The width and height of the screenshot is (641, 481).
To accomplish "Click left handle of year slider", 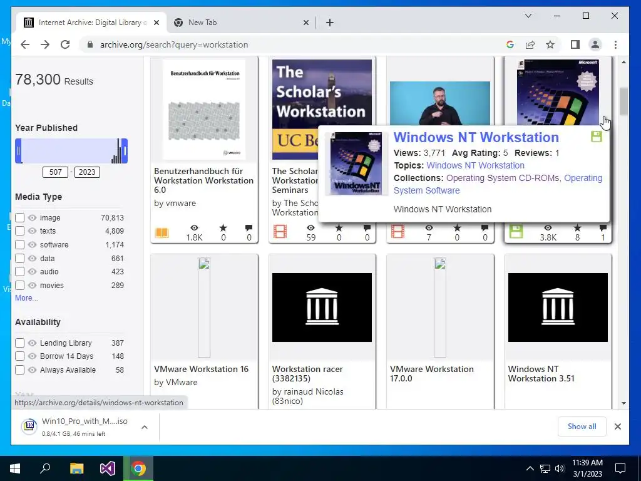I will point(18,151).
